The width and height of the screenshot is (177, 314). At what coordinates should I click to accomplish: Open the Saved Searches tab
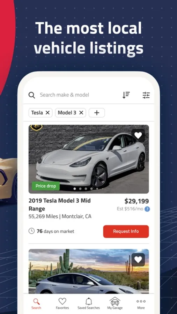(x=89, y=304)
